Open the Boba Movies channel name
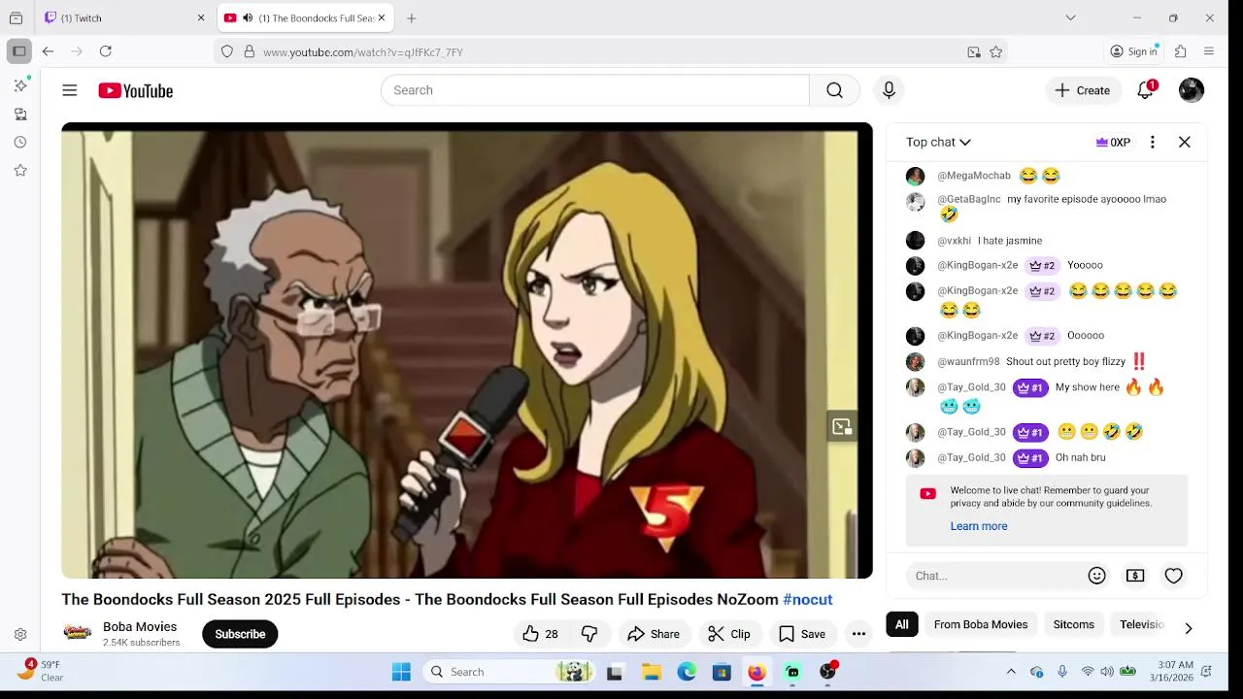The width and height of the screenshot is (1243, 699). (x=140, y=626)
